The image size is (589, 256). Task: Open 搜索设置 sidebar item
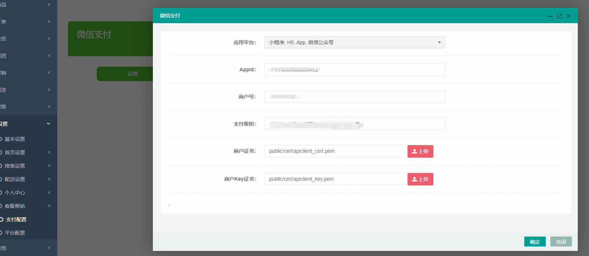[15, 166]
